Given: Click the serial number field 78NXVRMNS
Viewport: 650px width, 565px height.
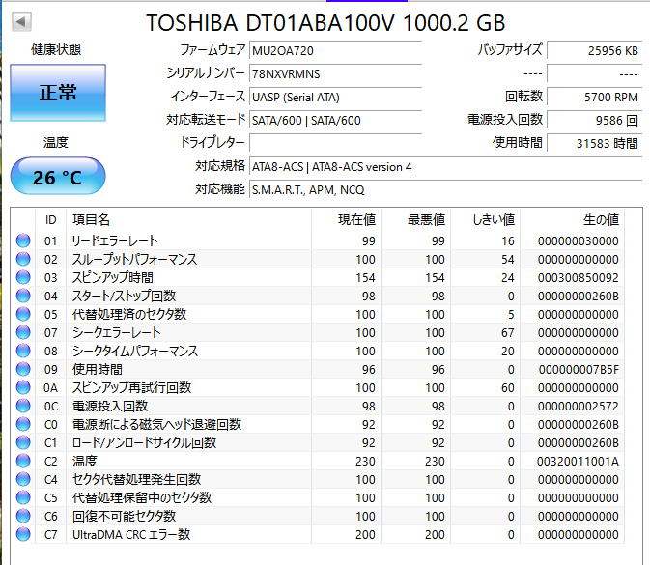Looking at the screenshot, I should click(335, 73).
